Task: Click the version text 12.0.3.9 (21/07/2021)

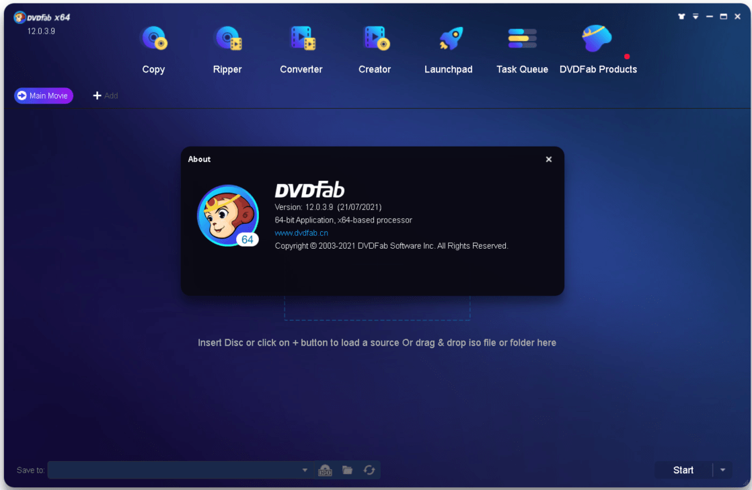Action: 328,207
